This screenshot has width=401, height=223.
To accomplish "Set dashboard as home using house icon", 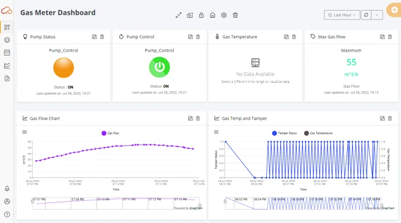I will pos(213,15).
